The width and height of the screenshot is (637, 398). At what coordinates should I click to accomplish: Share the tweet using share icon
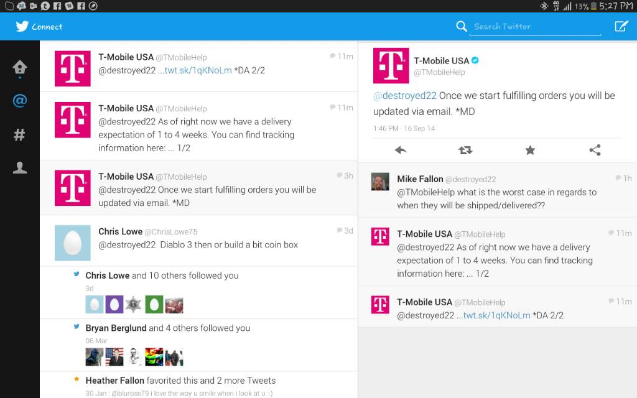point(595,150)
